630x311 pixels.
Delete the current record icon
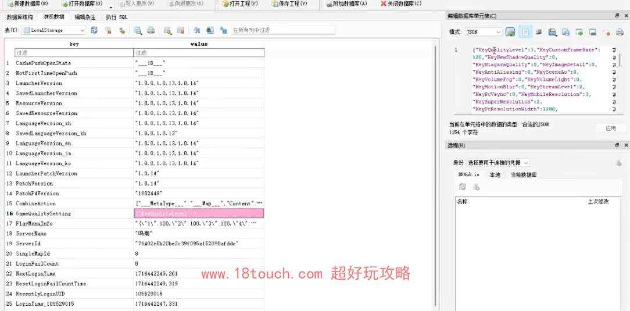coord(181,30)
